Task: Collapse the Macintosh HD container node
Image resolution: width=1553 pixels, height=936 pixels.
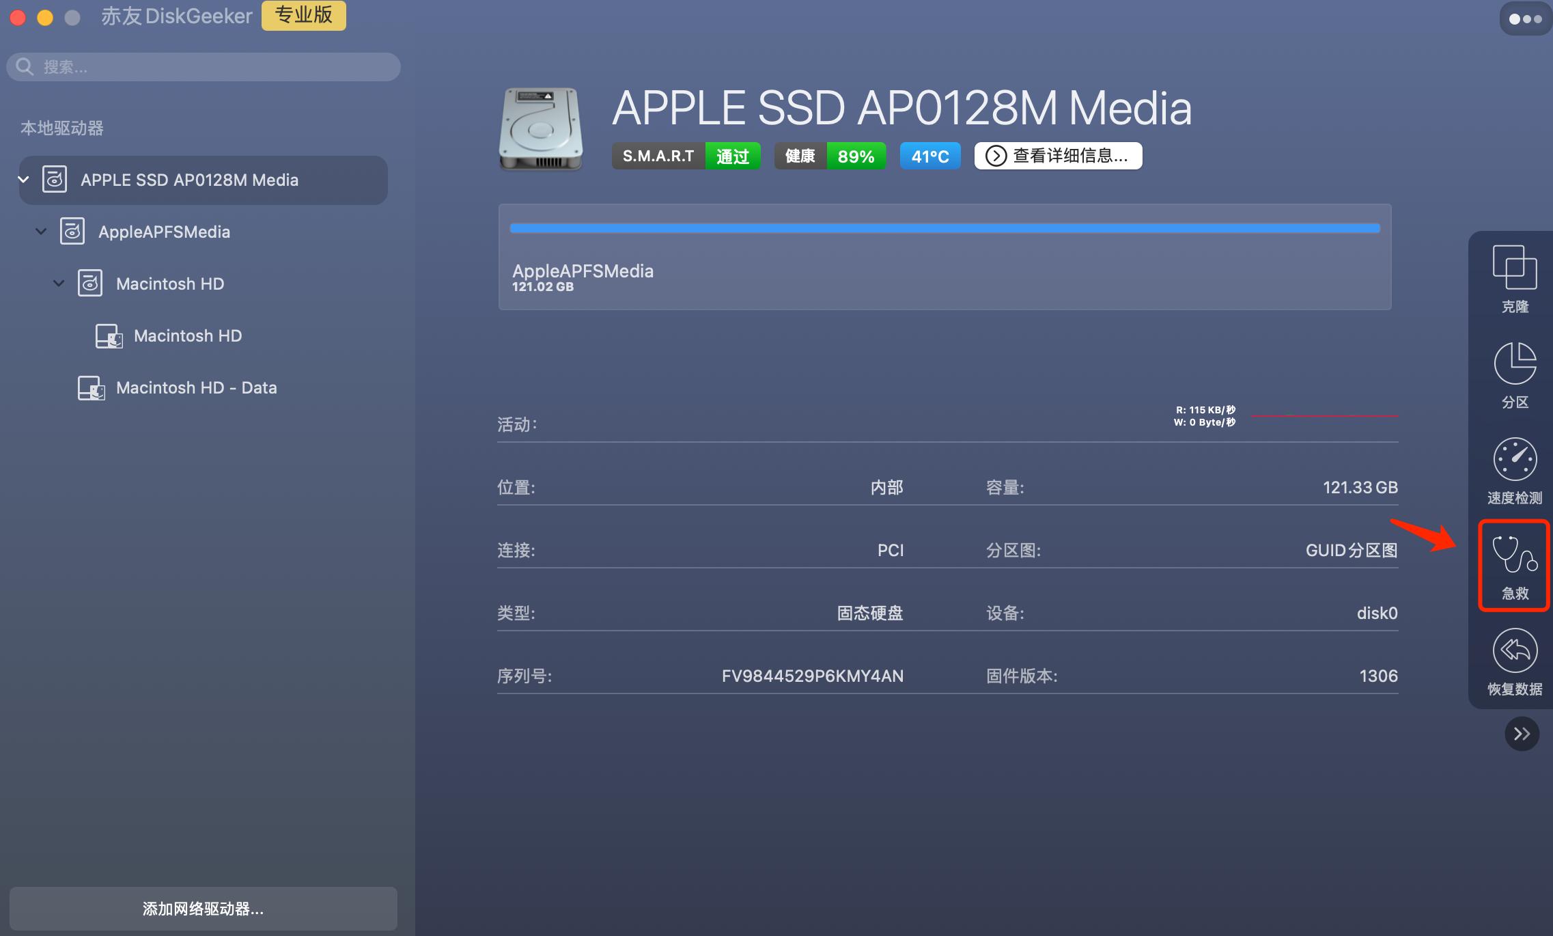Action: 59,284
